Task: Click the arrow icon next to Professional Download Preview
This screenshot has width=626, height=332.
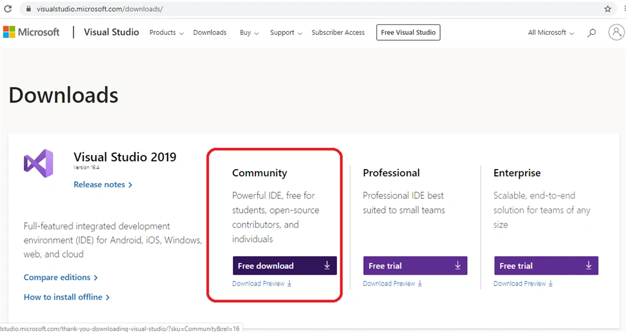Action: pos(420,283)
